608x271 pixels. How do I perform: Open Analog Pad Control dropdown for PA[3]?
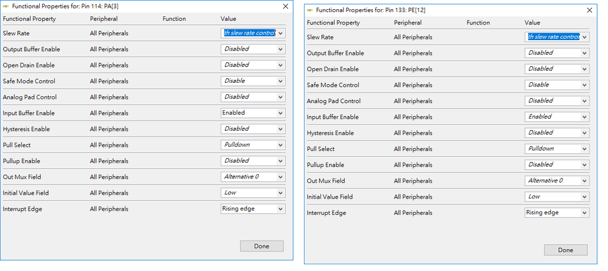[x=280, y=97]
